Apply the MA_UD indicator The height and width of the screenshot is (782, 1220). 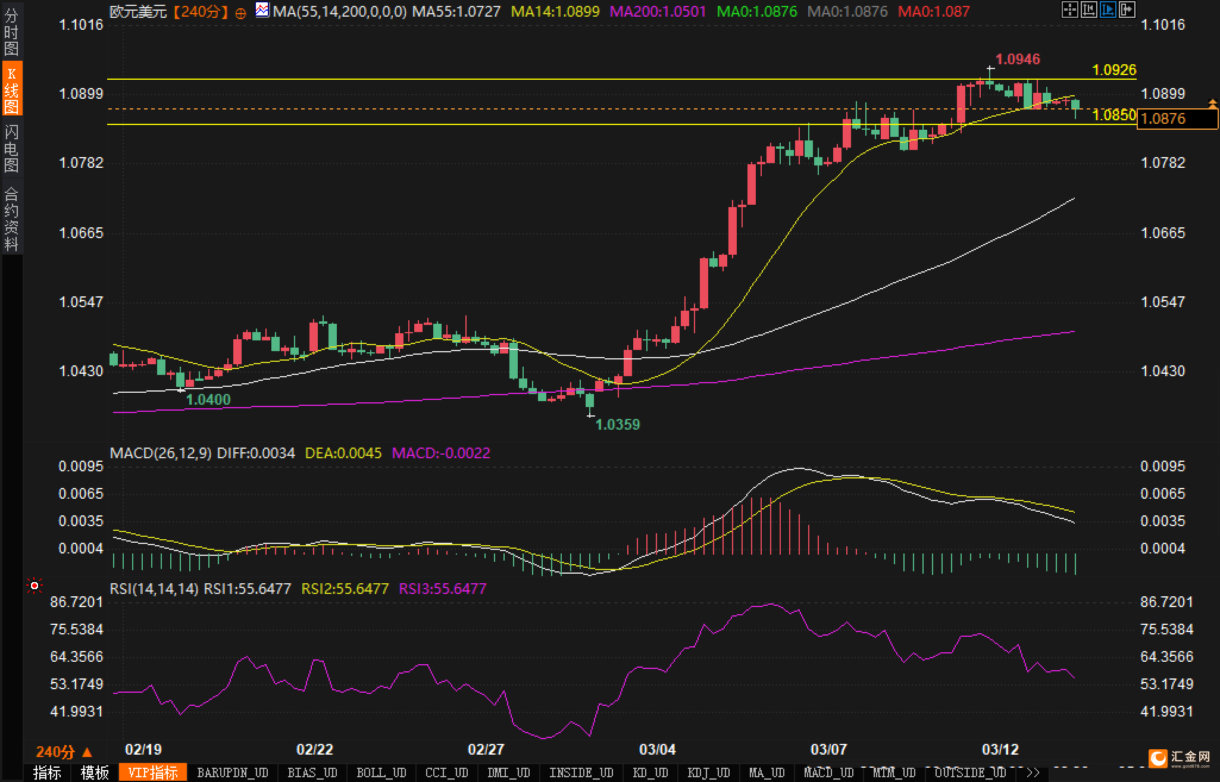click(x=767, y=772)
